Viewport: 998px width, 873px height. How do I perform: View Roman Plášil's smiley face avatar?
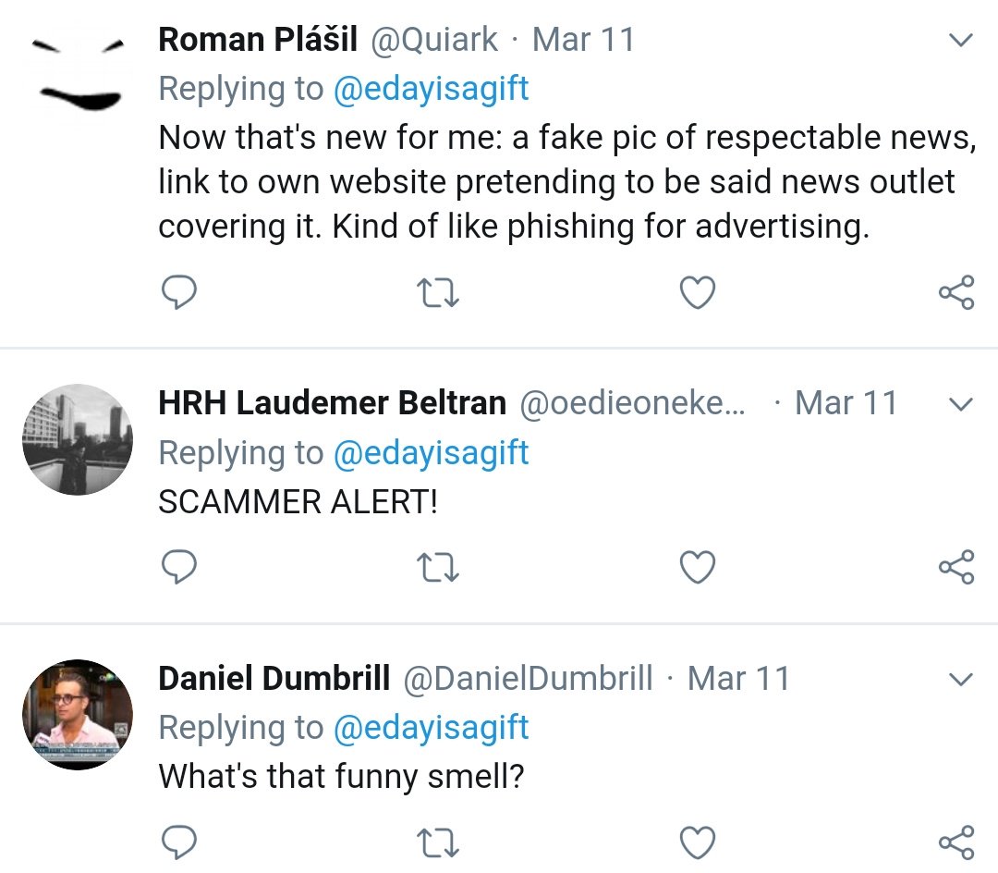[78, 75]
